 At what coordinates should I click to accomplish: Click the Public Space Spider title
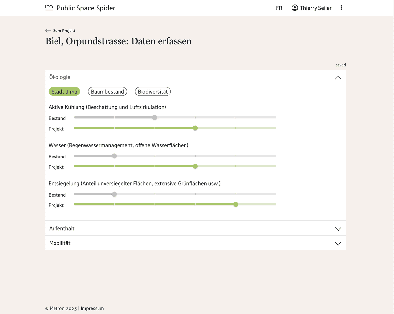(86, 8)
